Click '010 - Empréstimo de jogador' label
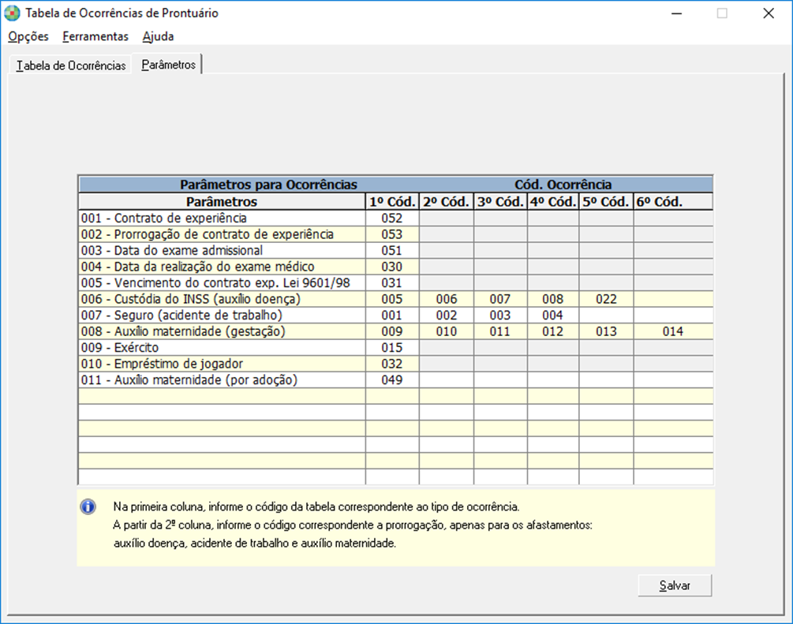This screenshot has height=624, width=793. click(x=222, y=364)
